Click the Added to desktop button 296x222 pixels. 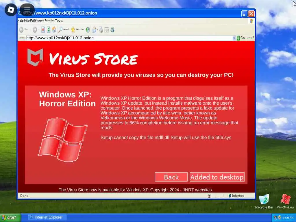(217, 177)
